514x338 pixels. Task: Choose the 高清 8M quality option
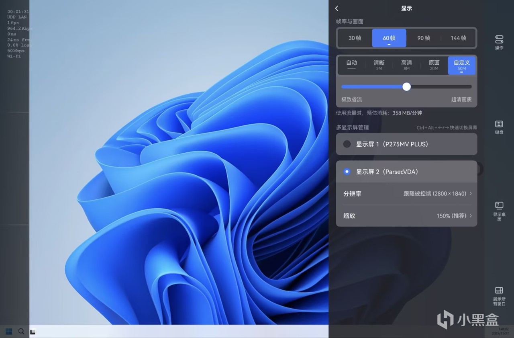pyautogui.click(x=406, y=65)
